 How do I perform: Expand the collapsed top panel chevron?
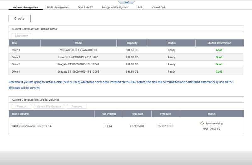coord(127,2)
